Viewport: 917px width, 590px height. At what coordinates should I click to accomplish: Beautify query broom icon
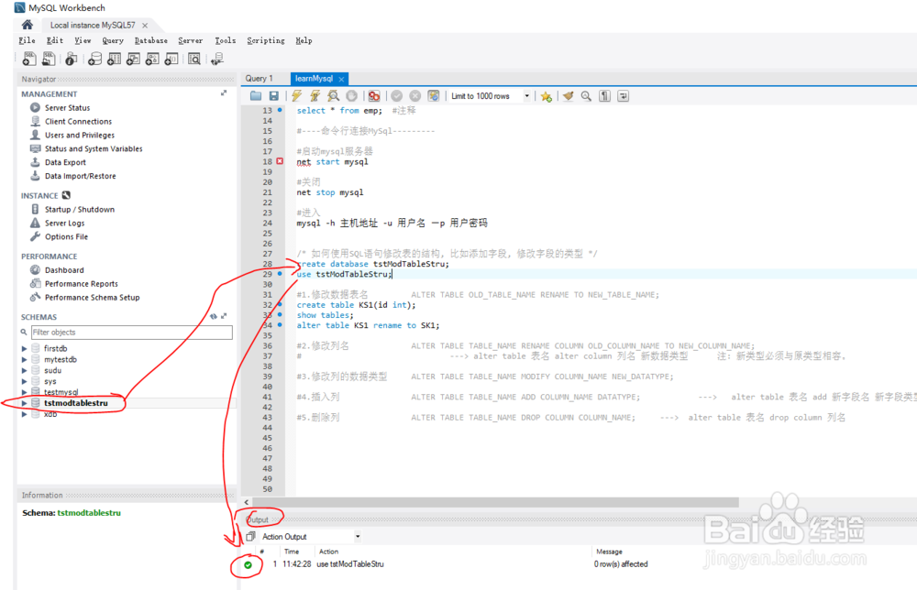click(568, 96)
